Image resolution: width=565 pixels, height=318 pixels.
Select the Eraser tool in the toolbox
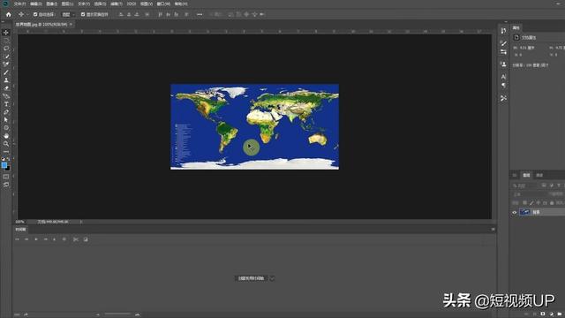pos(6,88)
